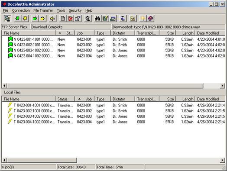Click green flag icon of N 0423-003-1002 file
The width and height of the screenshot is (227, 171).
[10, 50]
